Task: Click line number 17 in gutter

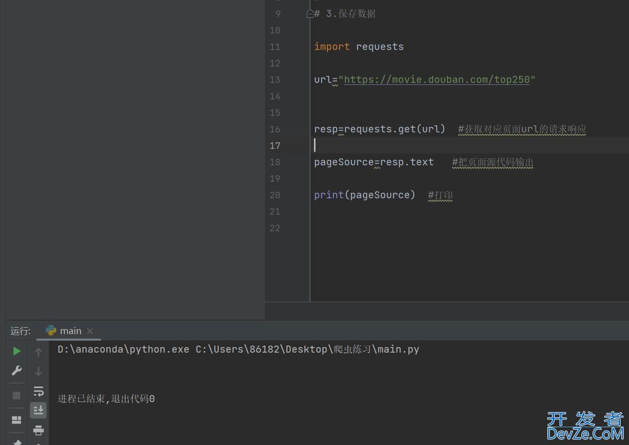Action: tap(275, 146)
